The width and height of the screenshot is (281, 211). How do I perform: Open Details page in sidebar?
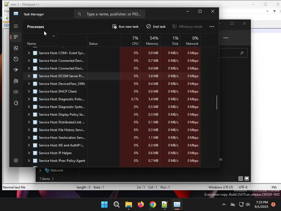coord(16,92)
